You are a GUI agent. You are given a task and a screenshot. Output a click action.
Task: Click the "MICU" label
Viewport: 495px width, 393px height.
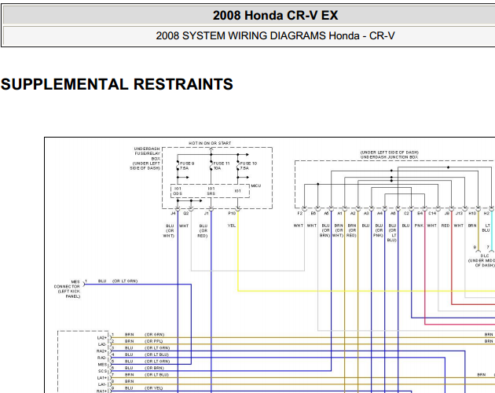coord(255,185)
